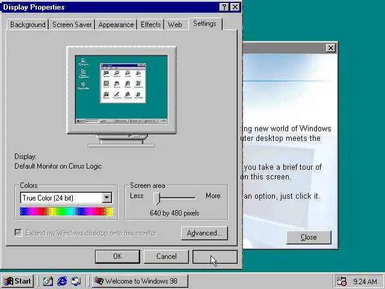Click the Default Monitor on Cirrus Logic text
This screenshot has height=289, width=385.
[x=58, y=166]
